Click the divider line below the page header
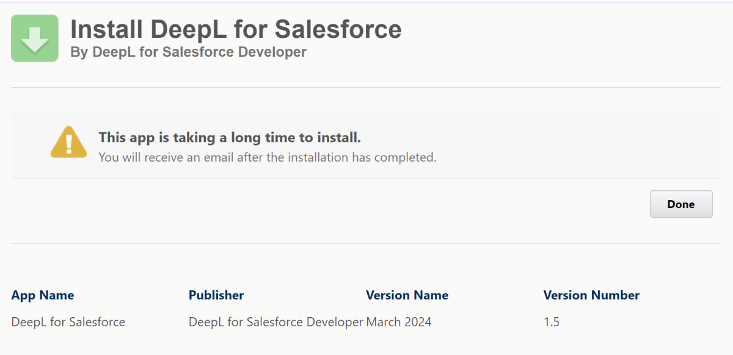 pos(365,88)
